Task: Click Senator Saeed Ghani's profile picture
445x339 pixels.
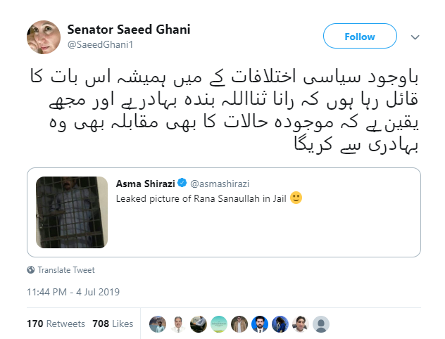Action: 43,37
